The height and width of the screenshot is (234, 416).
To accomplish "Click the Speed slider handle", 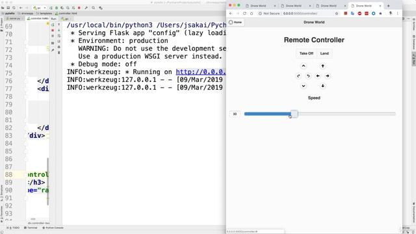I will pyautogui.click(x=294, y=114).
